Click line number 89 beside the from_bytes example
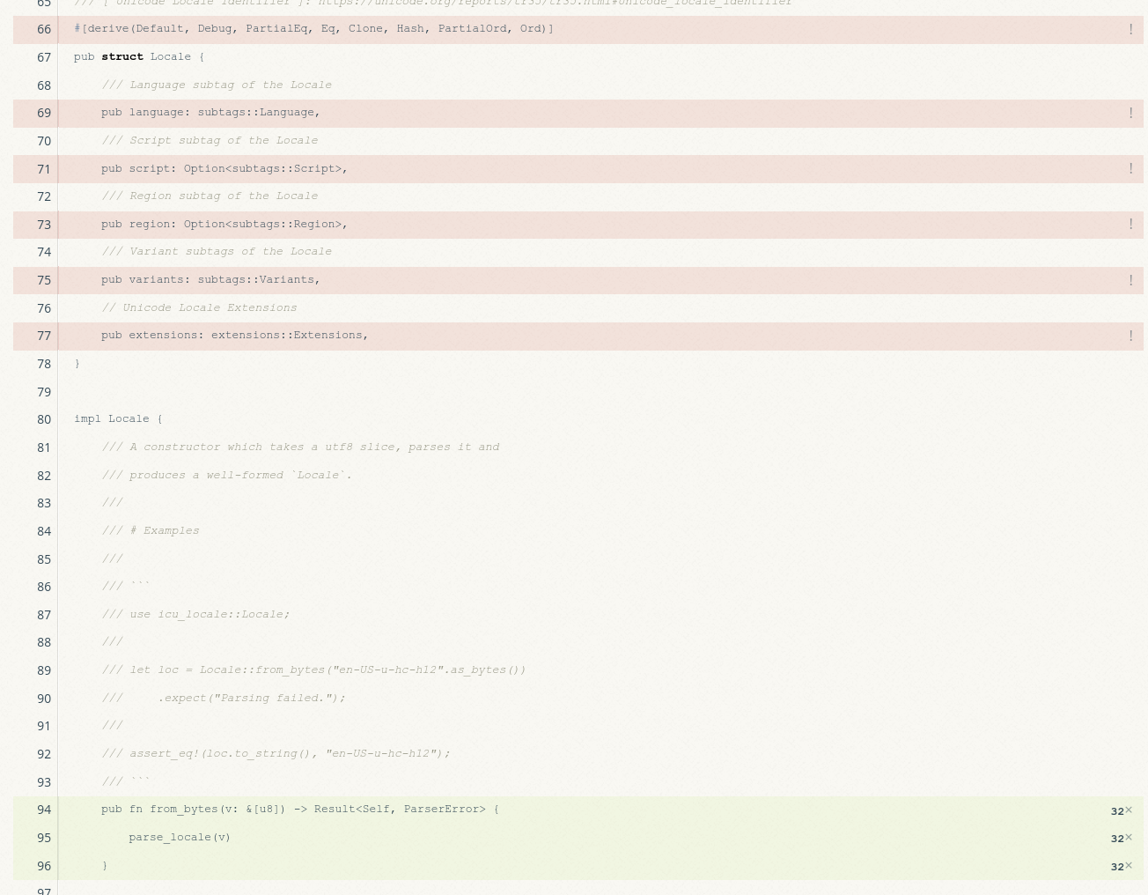 (x=44, y=670)
